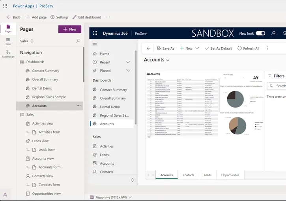This screenshot has width=286, height=201.
Task: Click the Dynamics 365 search magnifier icon
Action: click(273, 33)
